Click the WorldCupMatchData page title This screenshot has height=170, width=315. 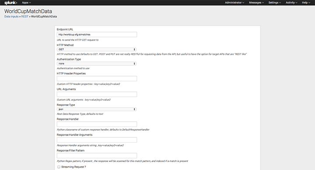tap(28, 11)
